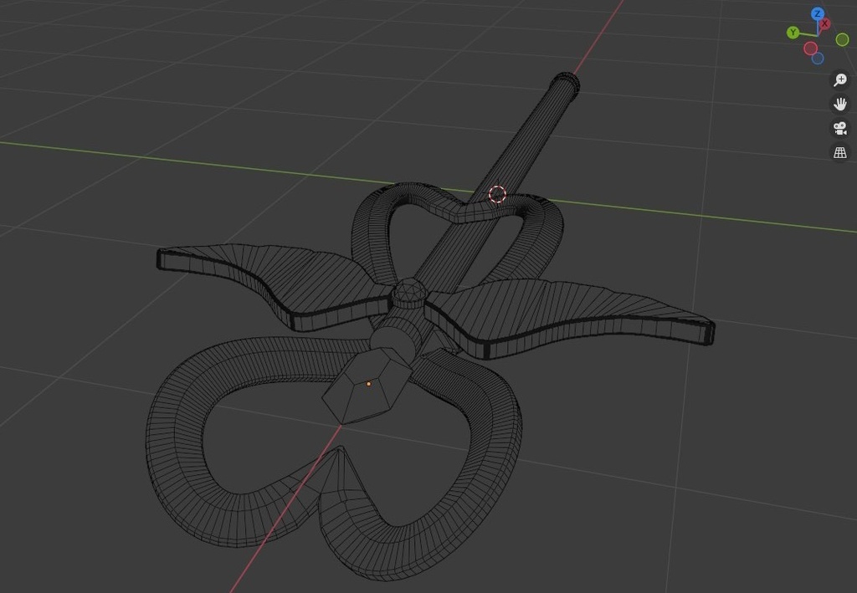The image size is (857, 593).
Task: Click the orange object origin dot
Action: (368, 384)
